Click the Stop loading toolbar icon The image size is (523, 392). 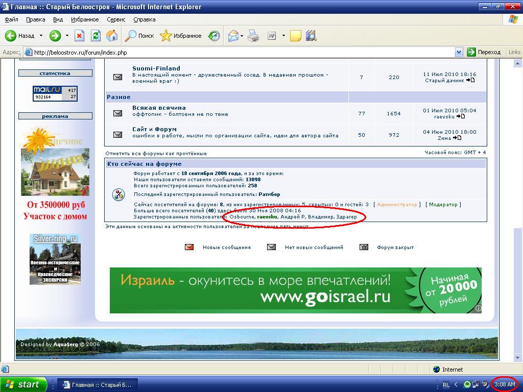pos(79,36)
